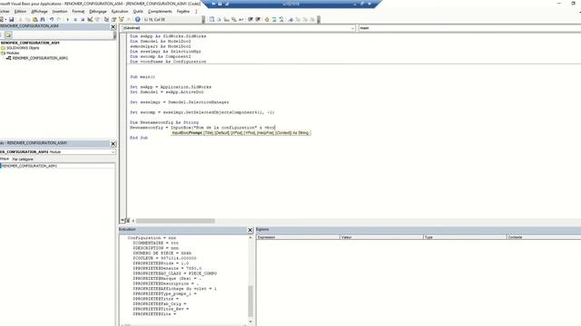Click the Type column header in Espions
The height and width of the screenshot is (326, 581).
pos(465,237)
